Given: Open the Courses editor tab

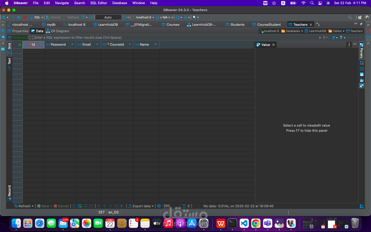Looking at the screenshot, I should tap(171, 24).
